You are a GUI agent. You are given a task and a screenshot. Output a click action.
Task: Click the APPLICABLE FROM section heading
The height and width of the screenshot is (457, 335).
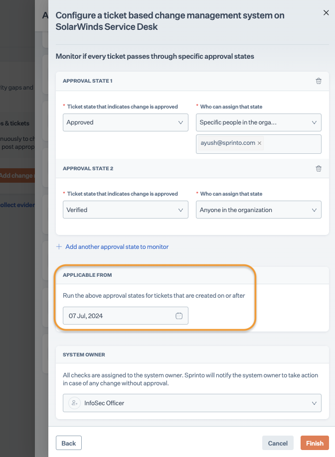click(x=87, y=275)
